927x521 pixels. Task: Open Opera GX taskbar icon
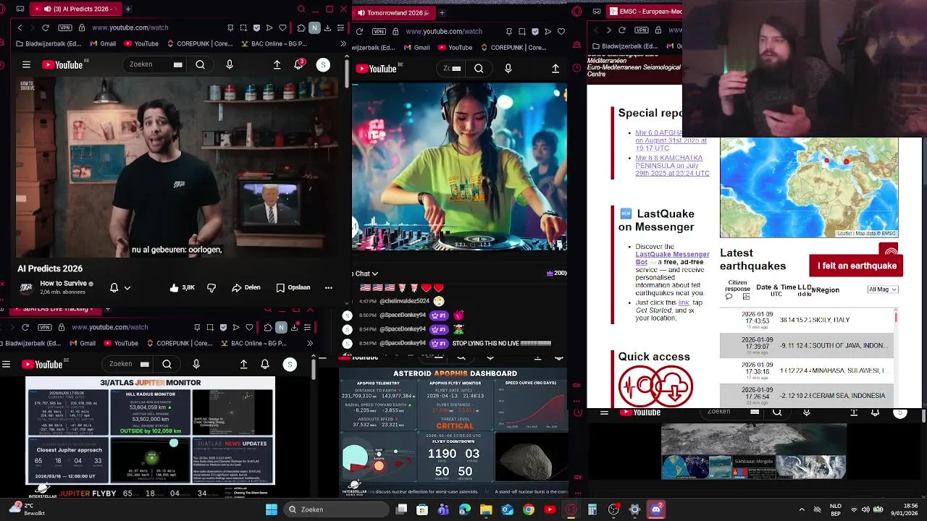(571, 509)
